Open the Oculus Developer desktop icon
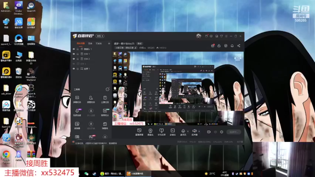Viewport: 315px width, 177px height. pyautogui.click(x=19, y=8)
